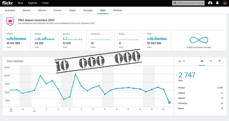
Task: Open the Total 10 067 616 views card
Action: click(157, 41)
